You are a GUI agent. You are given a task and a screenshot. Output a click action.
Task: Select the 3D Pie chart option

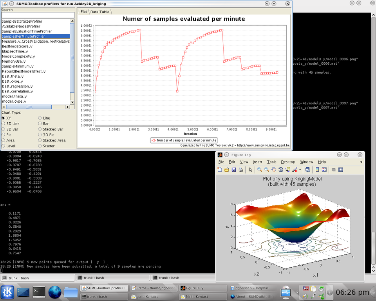tap(40, 134)
